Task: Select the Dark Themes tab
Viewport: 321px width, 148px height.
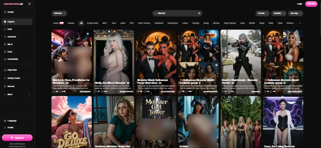Action: point(144,23)
